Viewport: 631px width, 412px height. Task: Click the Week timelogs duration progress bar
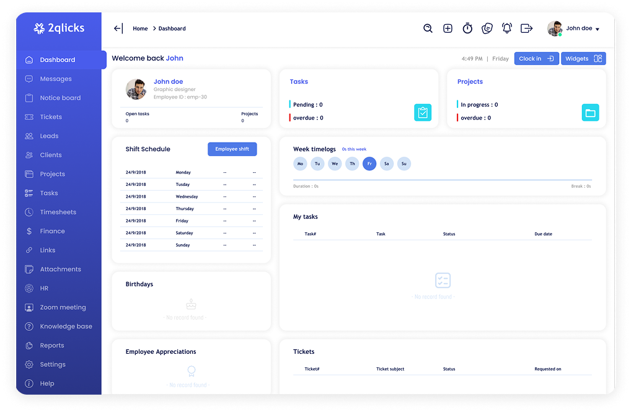tap(443, 180)
